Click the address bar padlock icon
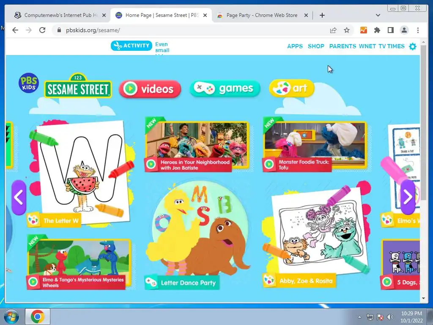This screenshot has height=325, width=433. pos(59,30)
